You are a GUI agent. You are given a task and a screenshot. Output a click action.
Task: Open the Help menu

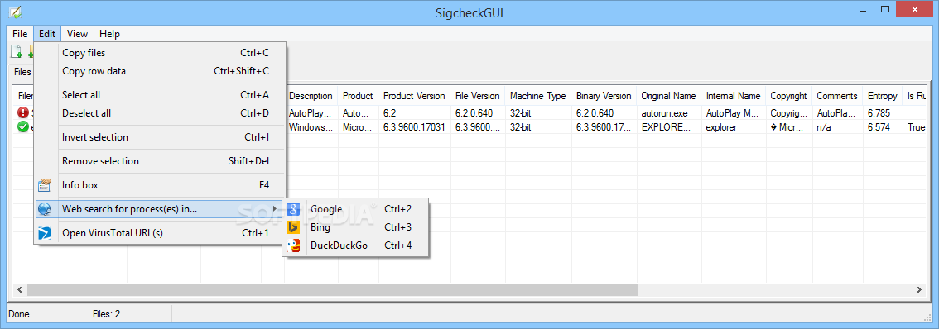point(109,34)
